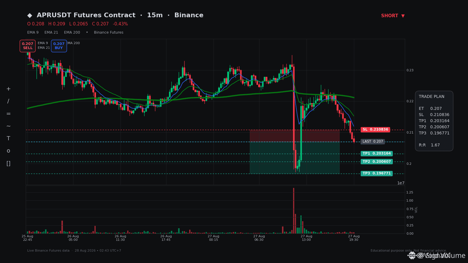Click the 26 Aug 05:00 time axis label
The image size is (468, 263).
[73, 238]
